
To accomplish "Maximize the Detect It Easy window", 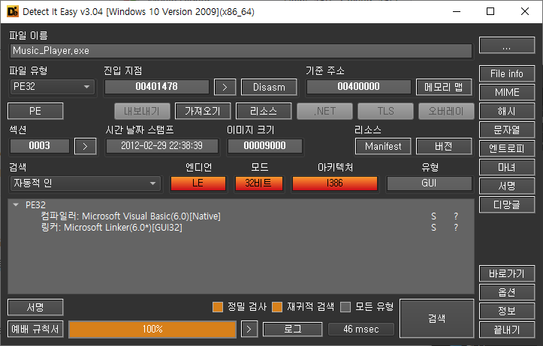I will tap(490, 11).
